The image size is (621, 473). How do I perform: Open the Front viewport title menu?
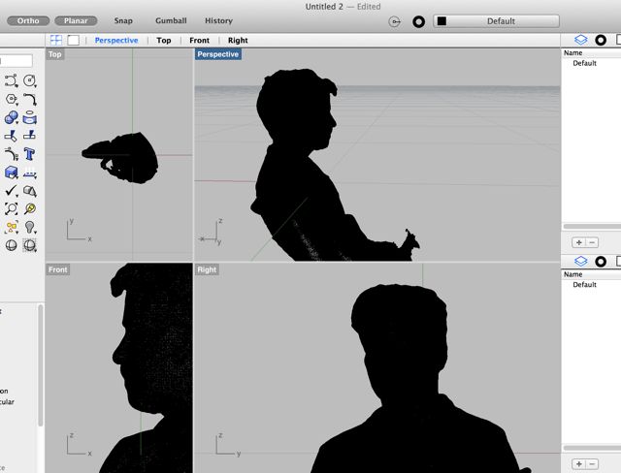pos(58,269)
